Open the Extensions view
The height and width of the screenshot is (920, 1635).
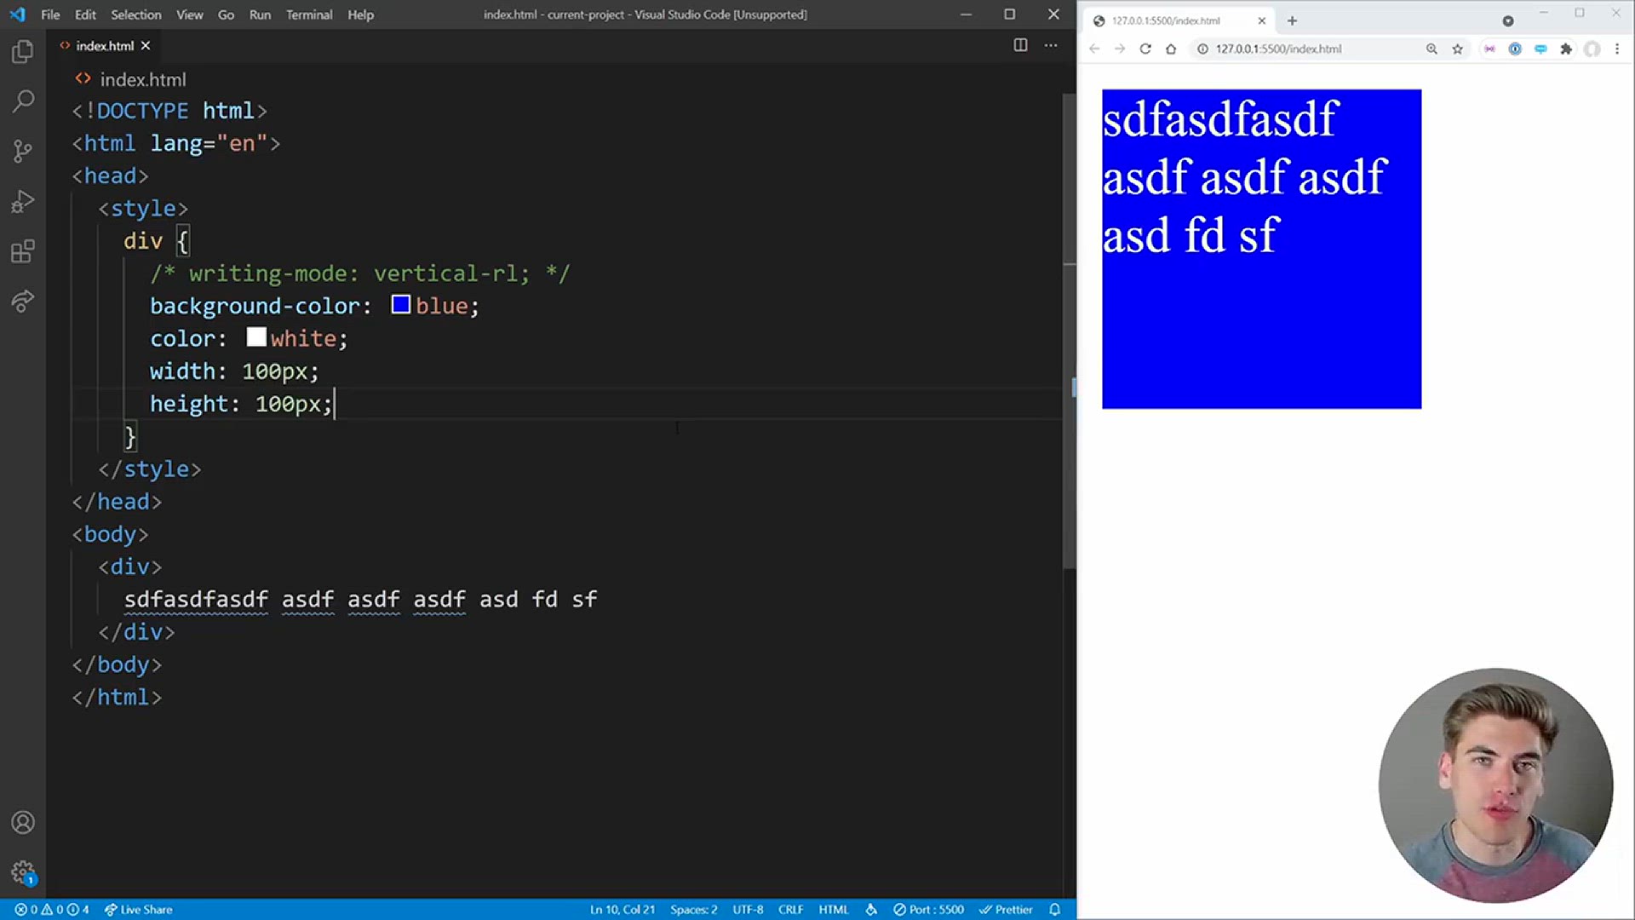point(23,251)
